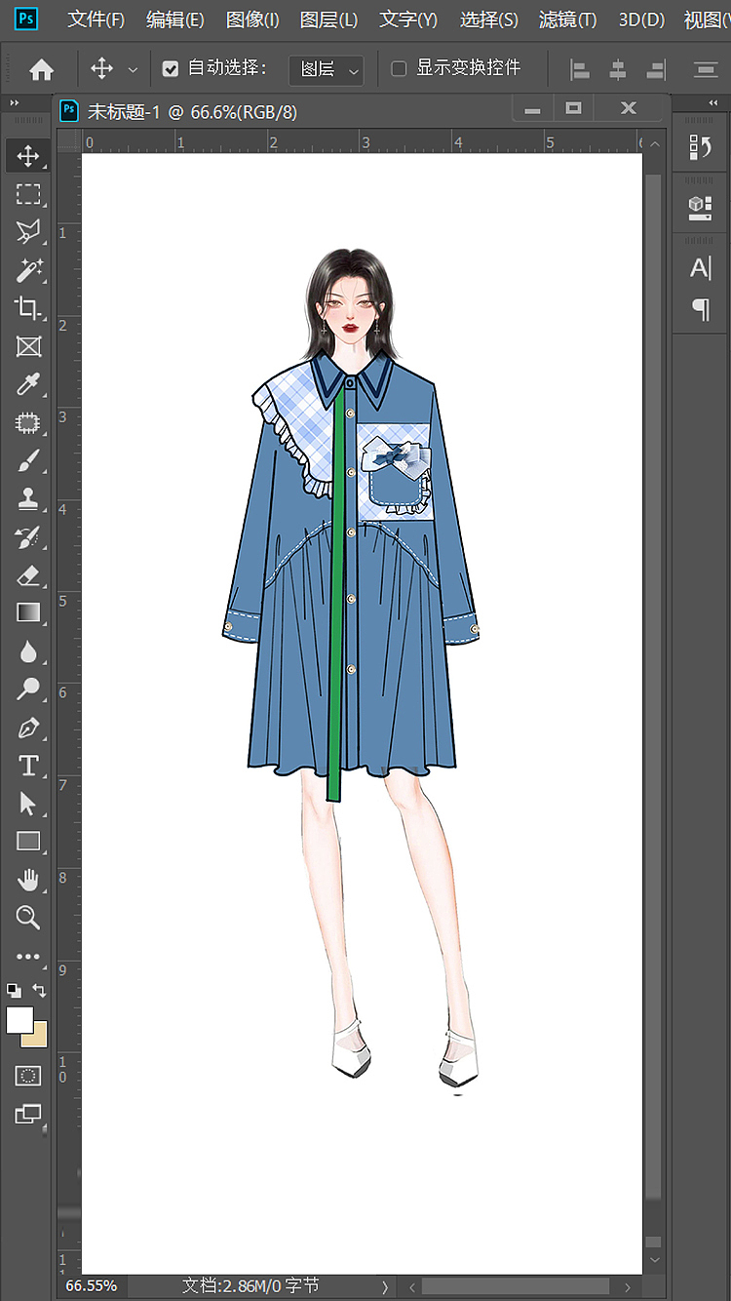Swap foreground and background colors
The width and height of the screenshot is (731, 1301).
click(x=40, y=990)
